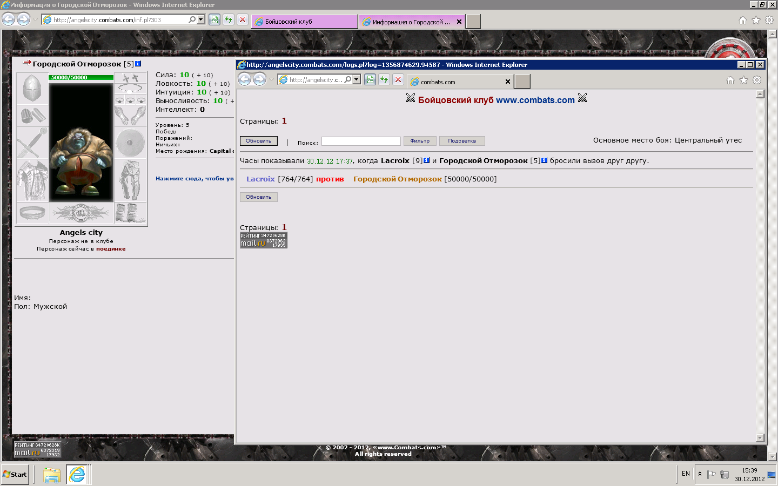Click Back arrow in main IE window

[x=9, y=19]
